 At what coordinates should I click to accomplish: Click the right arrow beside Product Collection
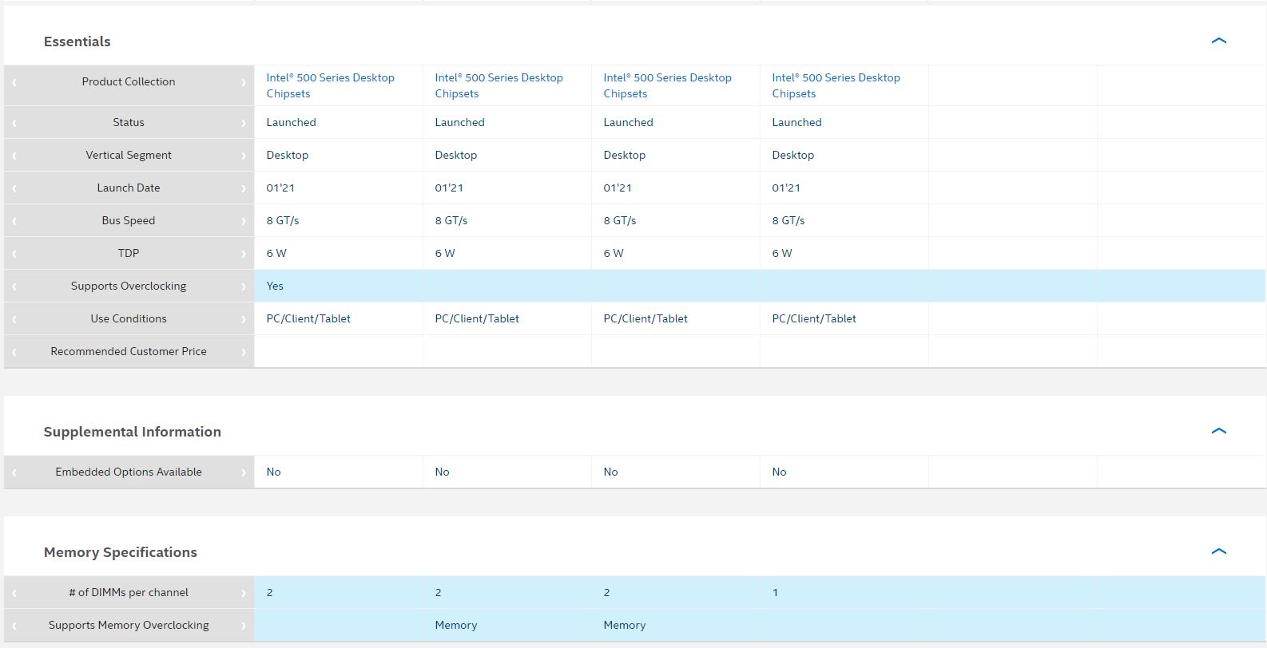point(244,82)
